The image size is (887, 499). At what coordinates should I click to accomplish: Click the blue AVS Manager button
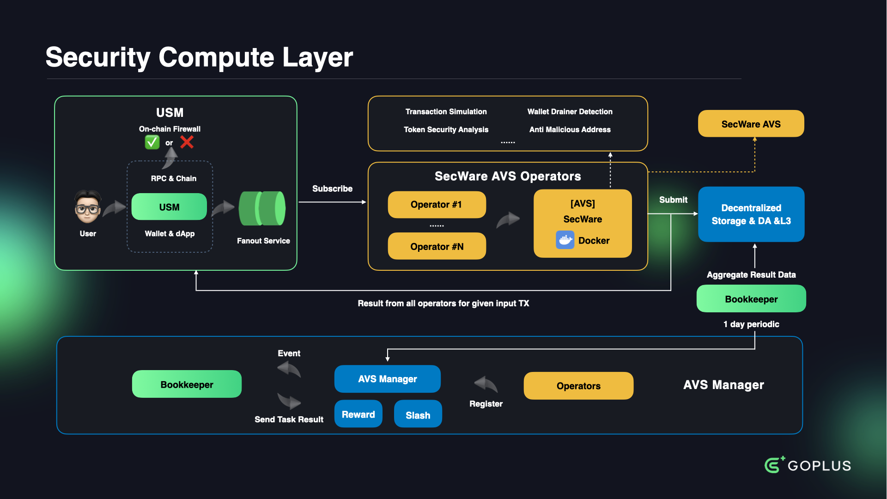(x=387, y=379)
